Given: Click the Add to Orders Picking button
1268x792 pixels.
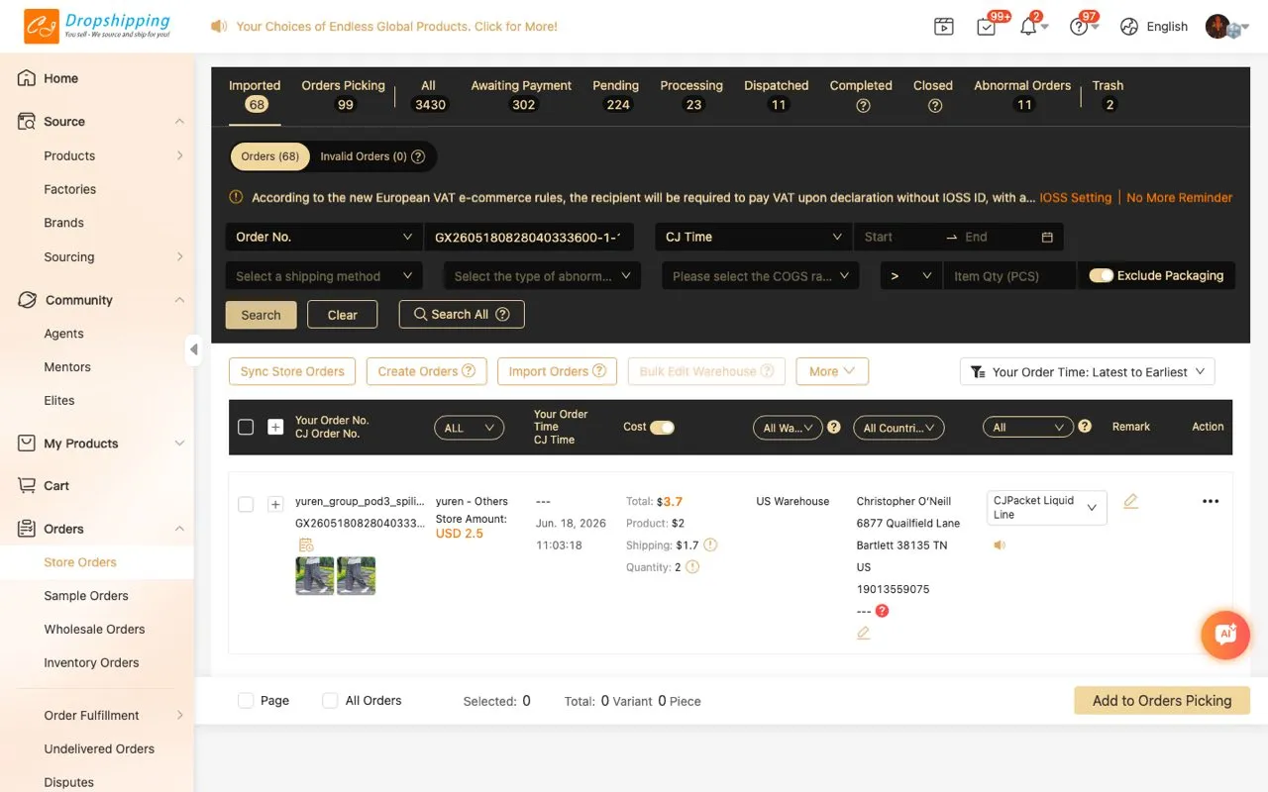Looking at the screenshot, I should coord(1162,701).
